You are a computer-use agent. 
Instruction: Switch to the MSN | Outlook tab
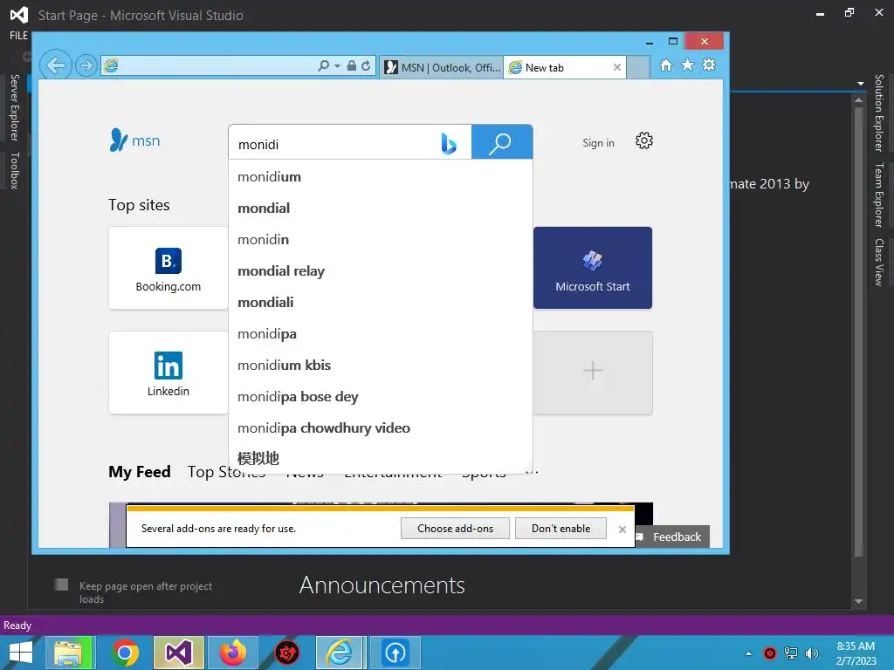pyautogui.click(x=442, y=68)
